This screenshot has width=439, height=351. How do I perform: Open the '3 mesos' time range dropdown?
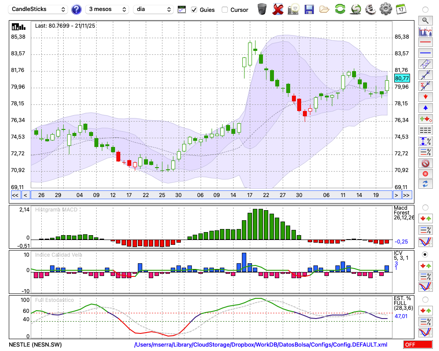[107, 9]
